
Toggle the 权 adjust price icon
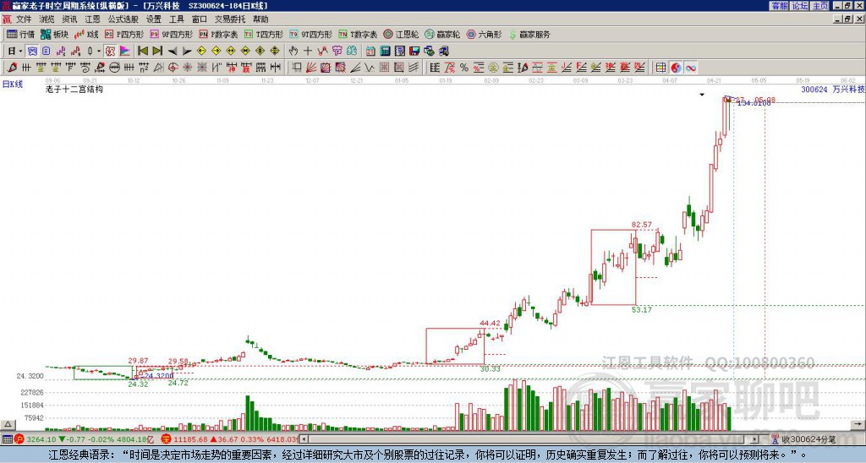tap(110, 52)
